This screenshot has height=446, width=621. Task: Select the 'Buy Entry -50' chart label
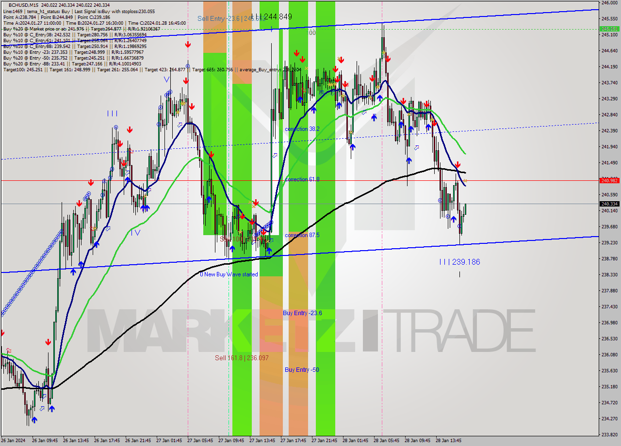(302, 370)
